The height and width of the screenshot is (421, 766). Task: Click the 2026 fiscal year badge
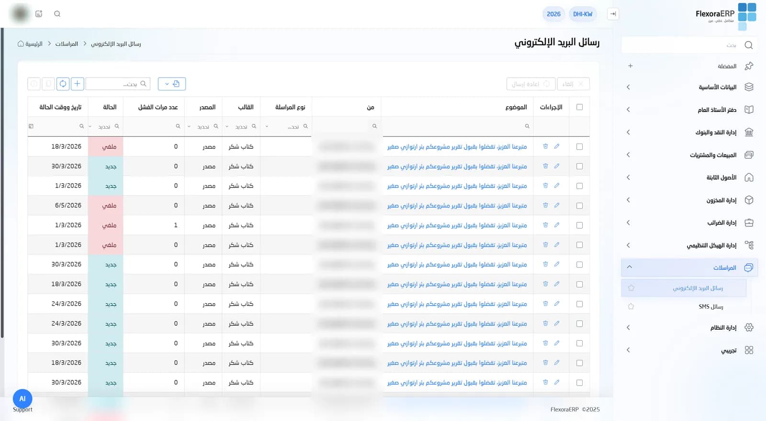pyautogui.click(x=553, y=14)
